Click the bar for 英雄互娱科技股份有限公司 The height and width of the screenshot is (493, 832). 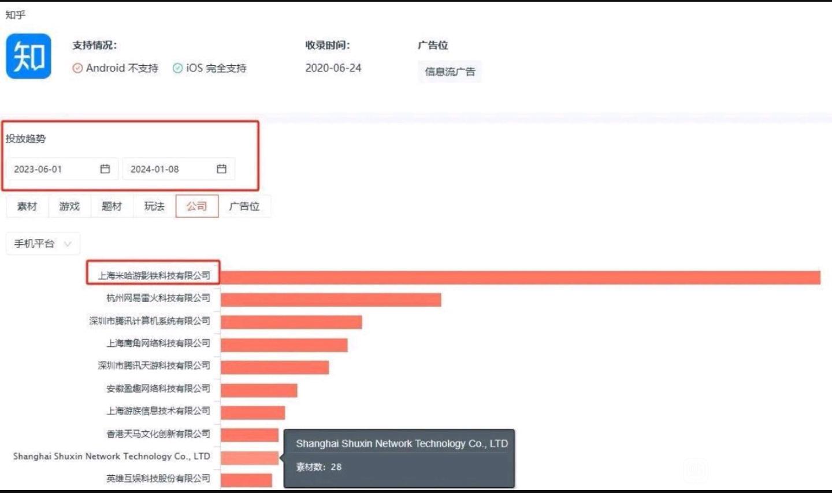pyautogui.click(x=246, y=480)
